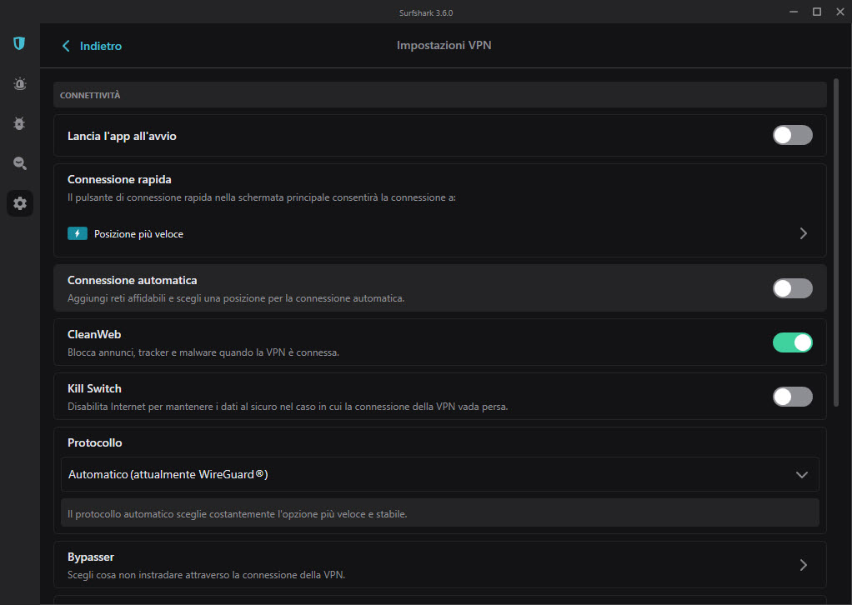Open the Alert siren icon in sidebar
The width and height of the screenshot is (852, 605).
pos(19,83)
